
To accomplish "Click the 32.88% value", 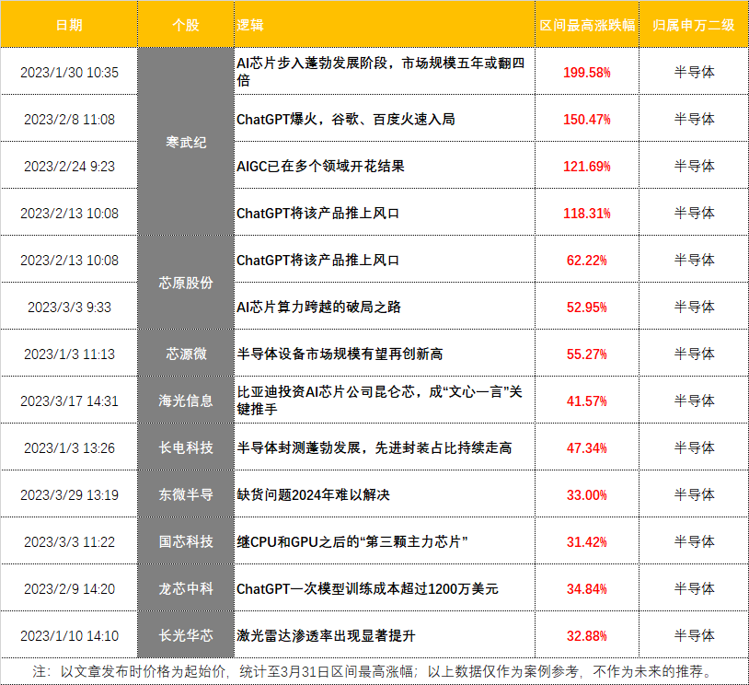I will coord(586,636).
